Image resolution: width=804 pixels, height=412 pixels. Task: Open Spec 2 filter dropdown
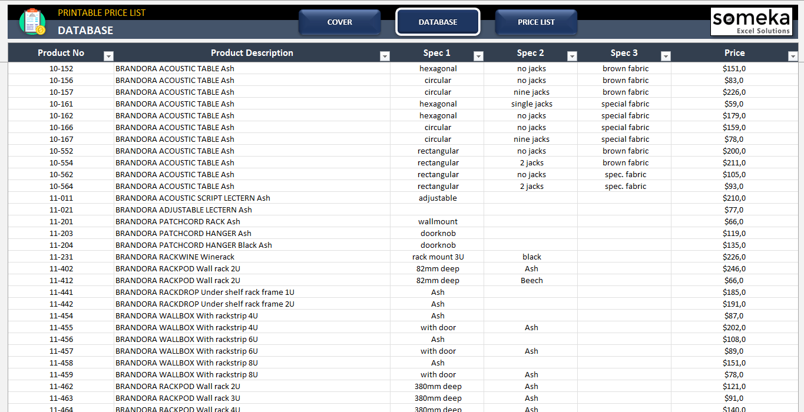(572, 57)
